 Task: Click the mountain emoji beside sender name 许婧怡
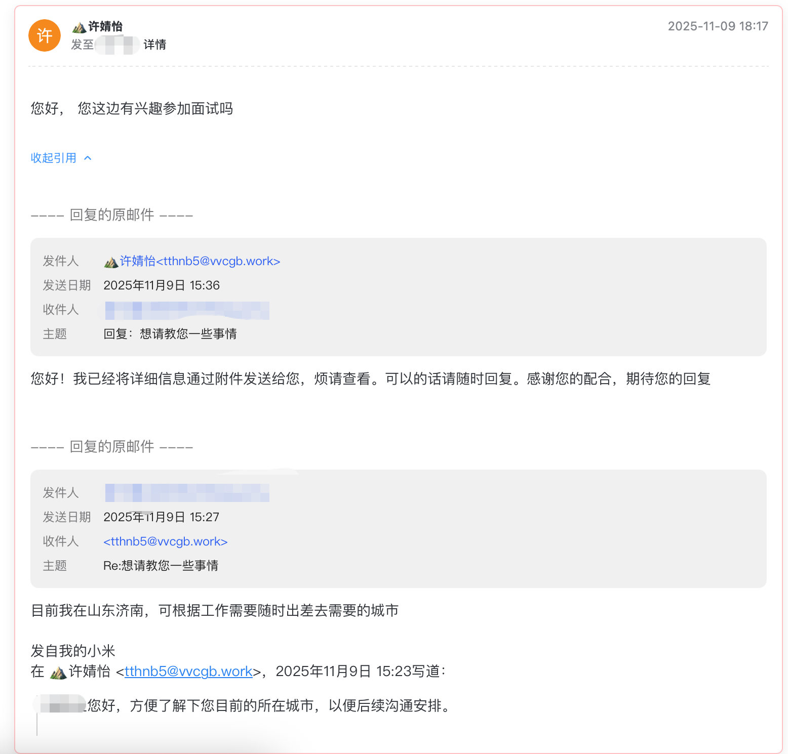[80, 27]
